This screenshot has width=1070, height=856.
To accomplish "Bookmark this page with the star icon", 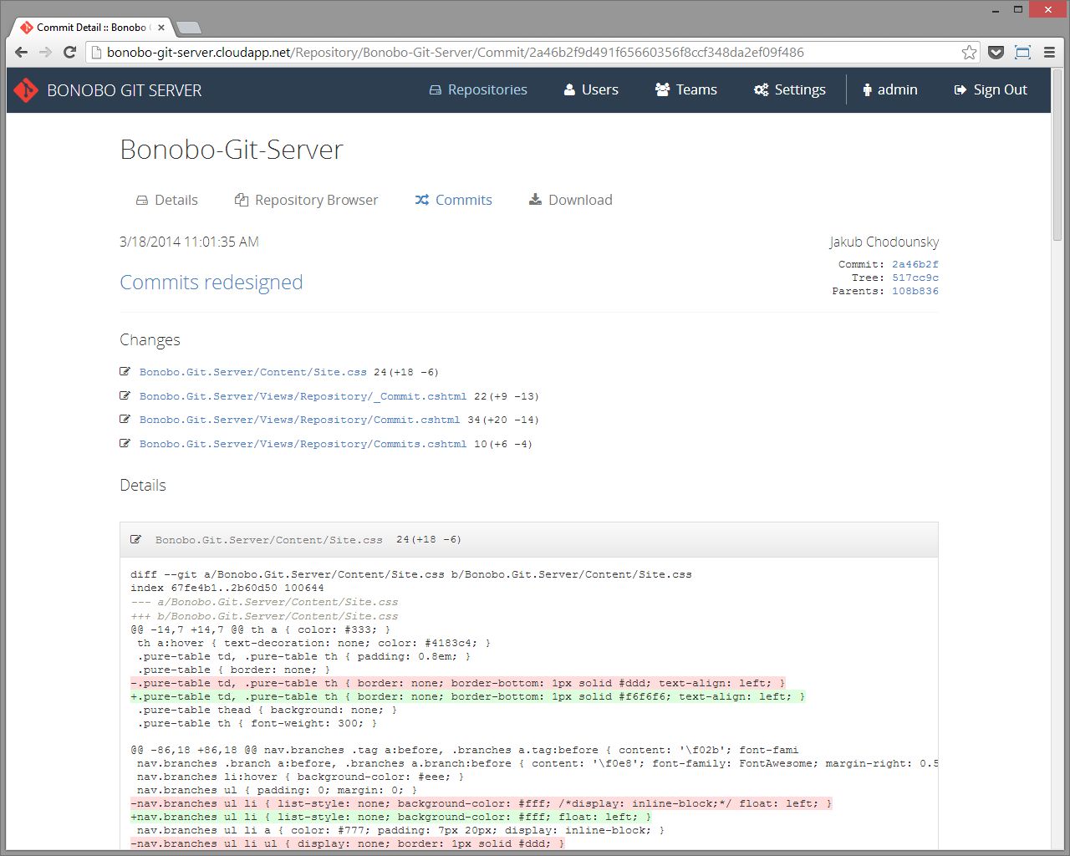I will [x=969, y=53].
